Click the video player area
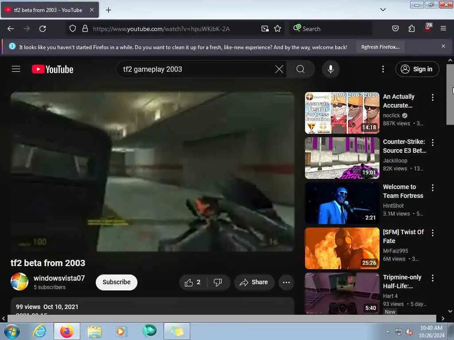Screen dimensions: 454x340 click(x=153, y=172)
